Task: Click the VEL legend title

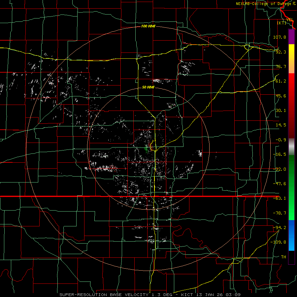Action: pos(290,20)
